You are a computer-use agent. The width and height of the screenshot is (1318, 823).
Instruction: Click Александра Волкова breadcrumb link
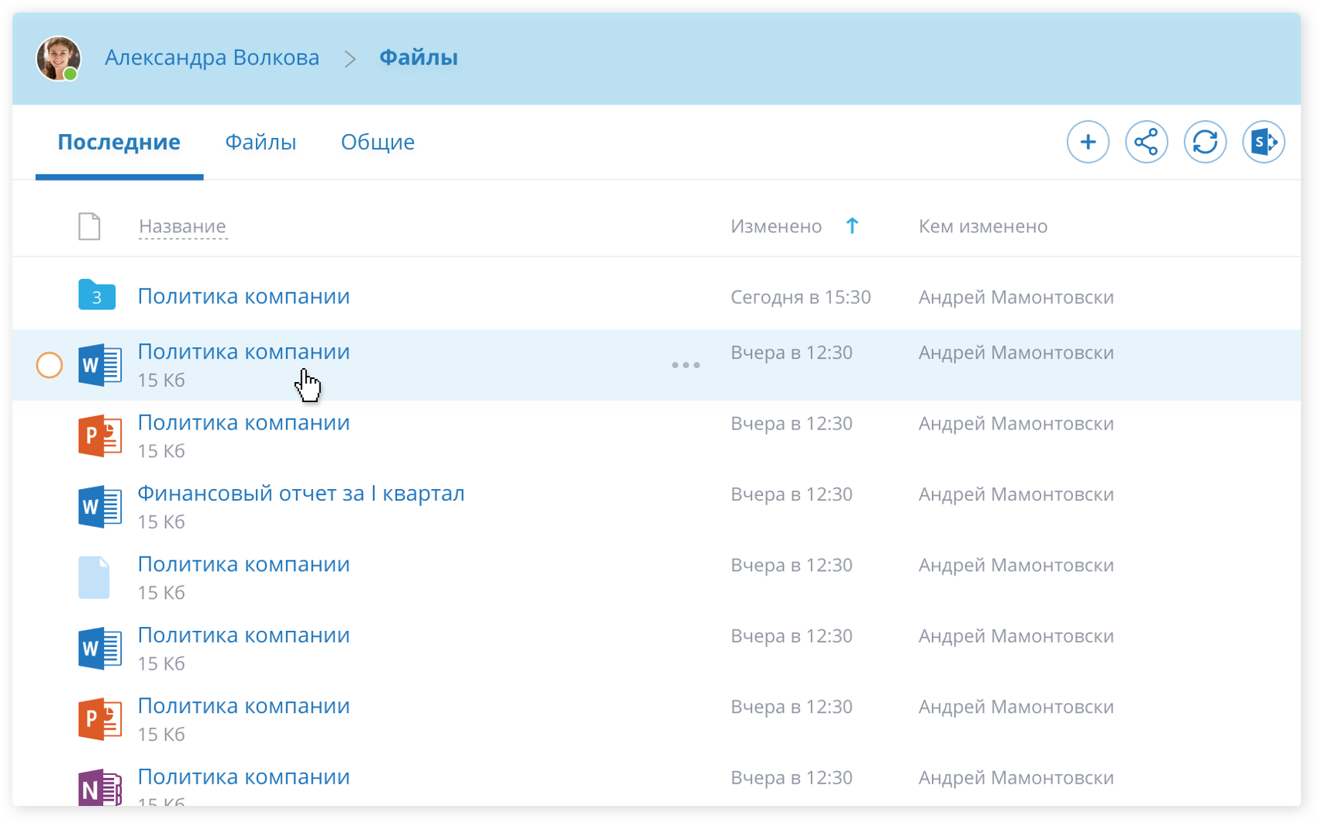212,58
